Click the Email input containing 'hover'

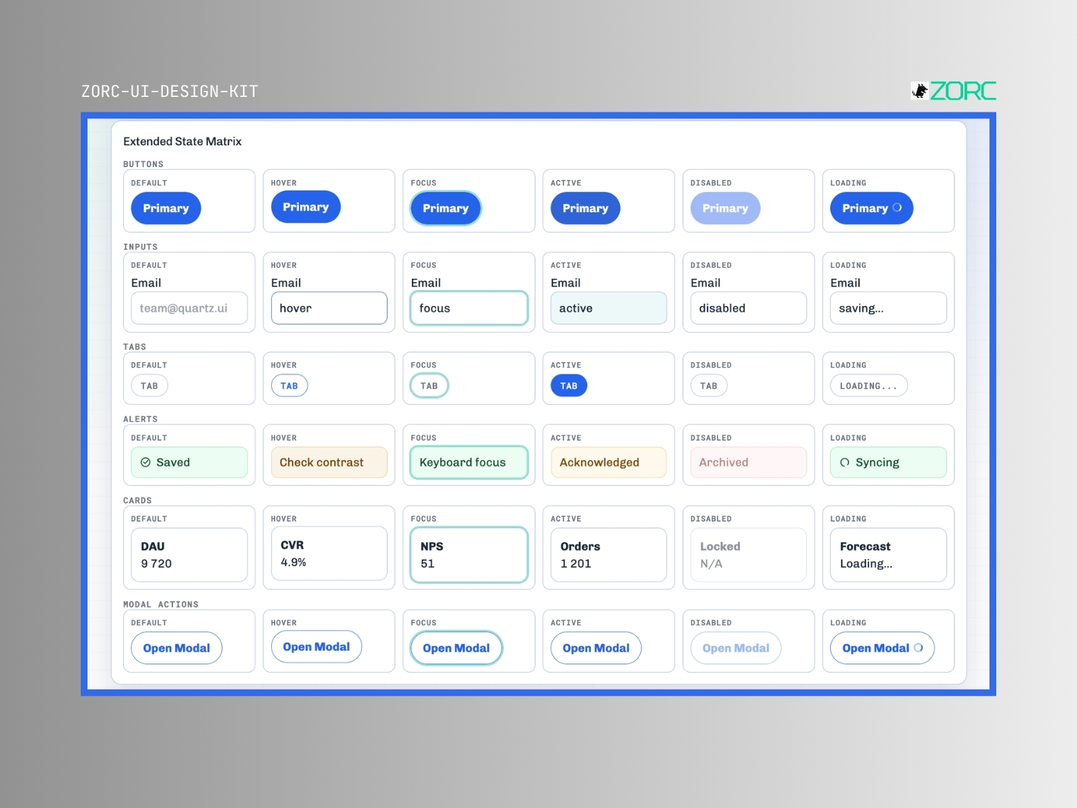329,308
